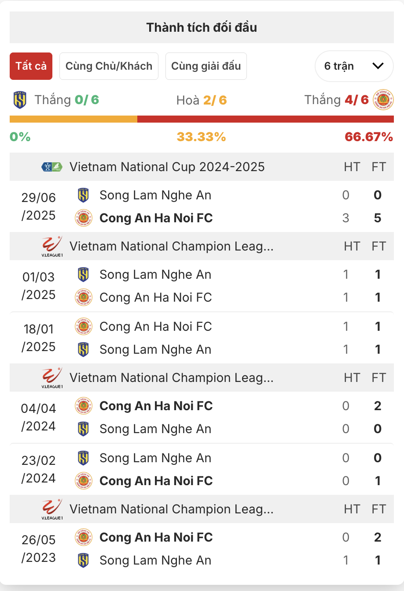Click the orange draw percentage bar segment
The height and width of the screenshot is (591, 404).
point(73,119)
